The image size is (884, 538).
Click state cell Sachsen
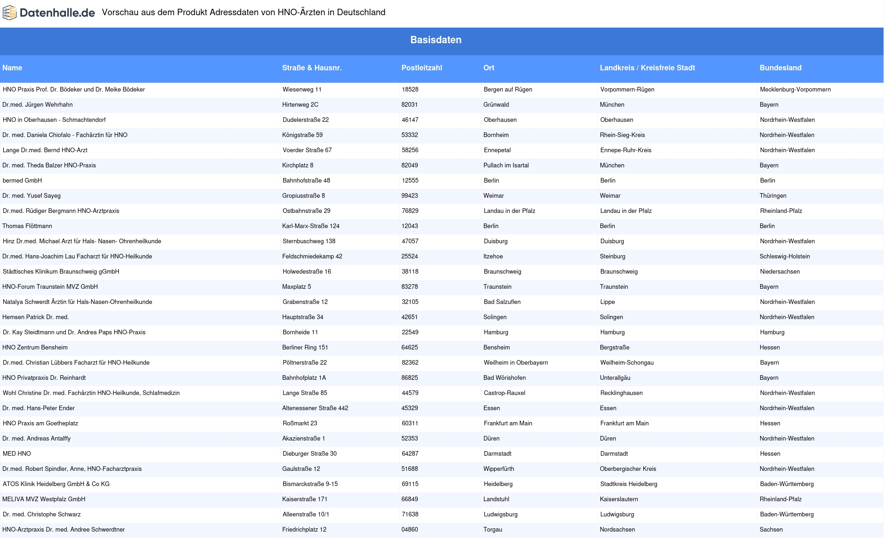click(771, 530)
